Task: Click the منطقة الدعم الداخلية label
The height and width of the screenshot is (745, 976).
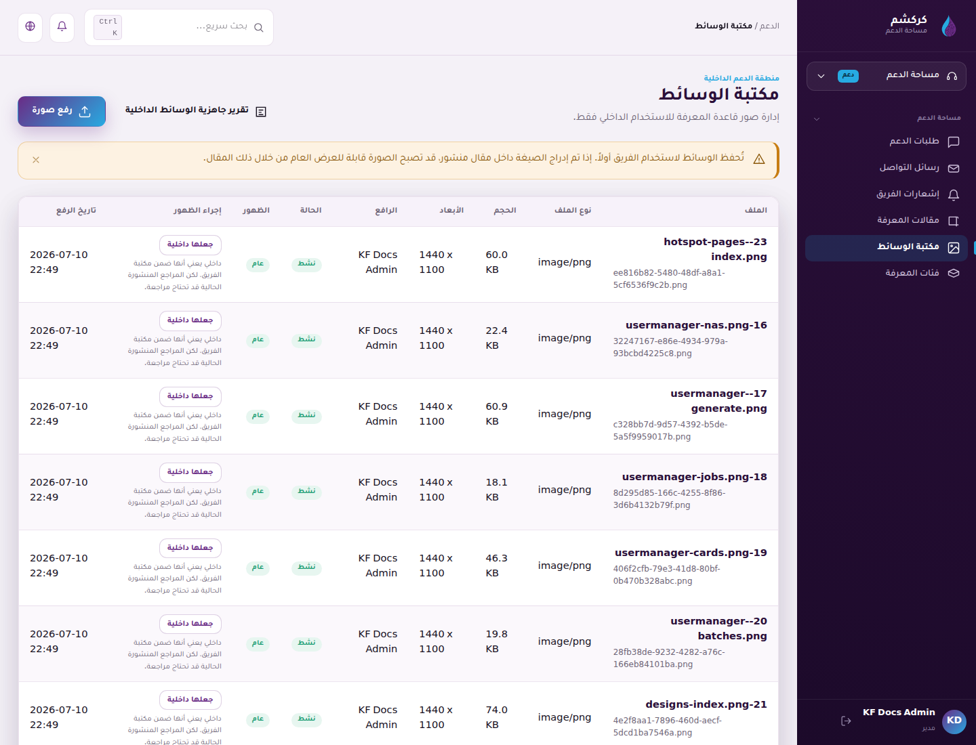Action: pyautogui.click(x=741, y=79)
